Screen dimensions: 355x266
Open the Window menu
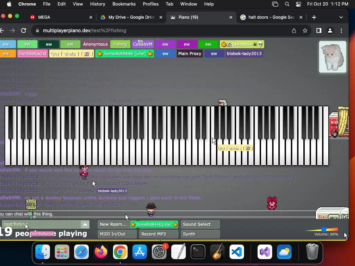pos(188,4)
